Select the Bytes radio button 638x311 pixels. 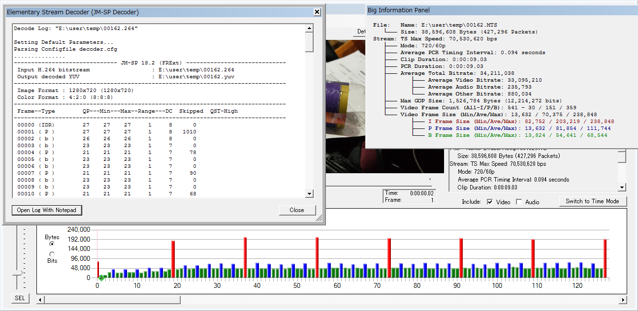pyautogui.click(x=52, y=244)
